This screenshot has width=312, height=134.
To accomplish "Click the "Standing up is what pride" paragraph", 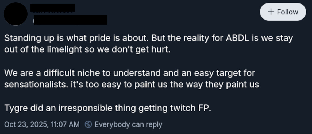I will [148, 44].
